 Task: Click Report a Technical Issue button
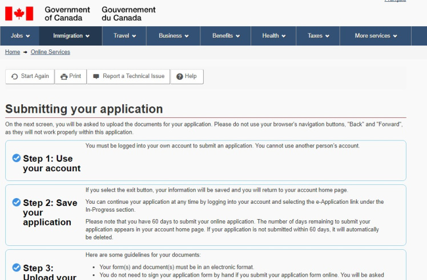coord(128,76)
